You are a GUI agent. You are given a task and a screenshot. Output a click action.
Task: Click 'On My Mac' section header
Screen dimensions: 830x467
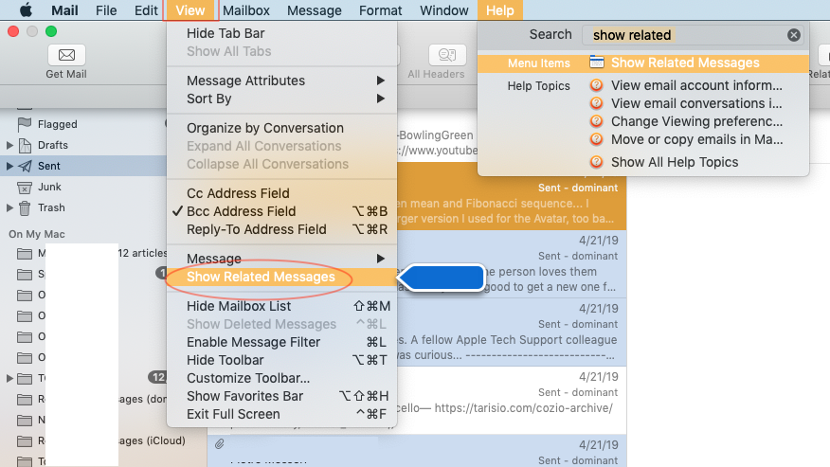point(37,234)
